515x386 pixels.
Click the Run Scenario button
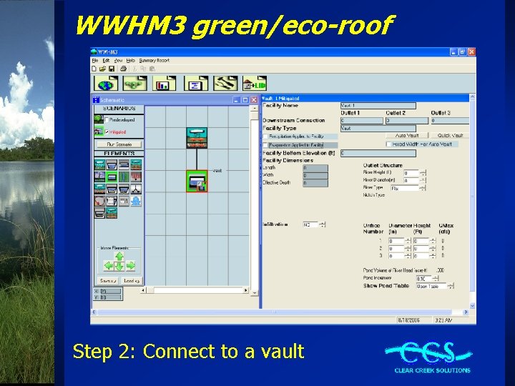[x=119, y=144]
